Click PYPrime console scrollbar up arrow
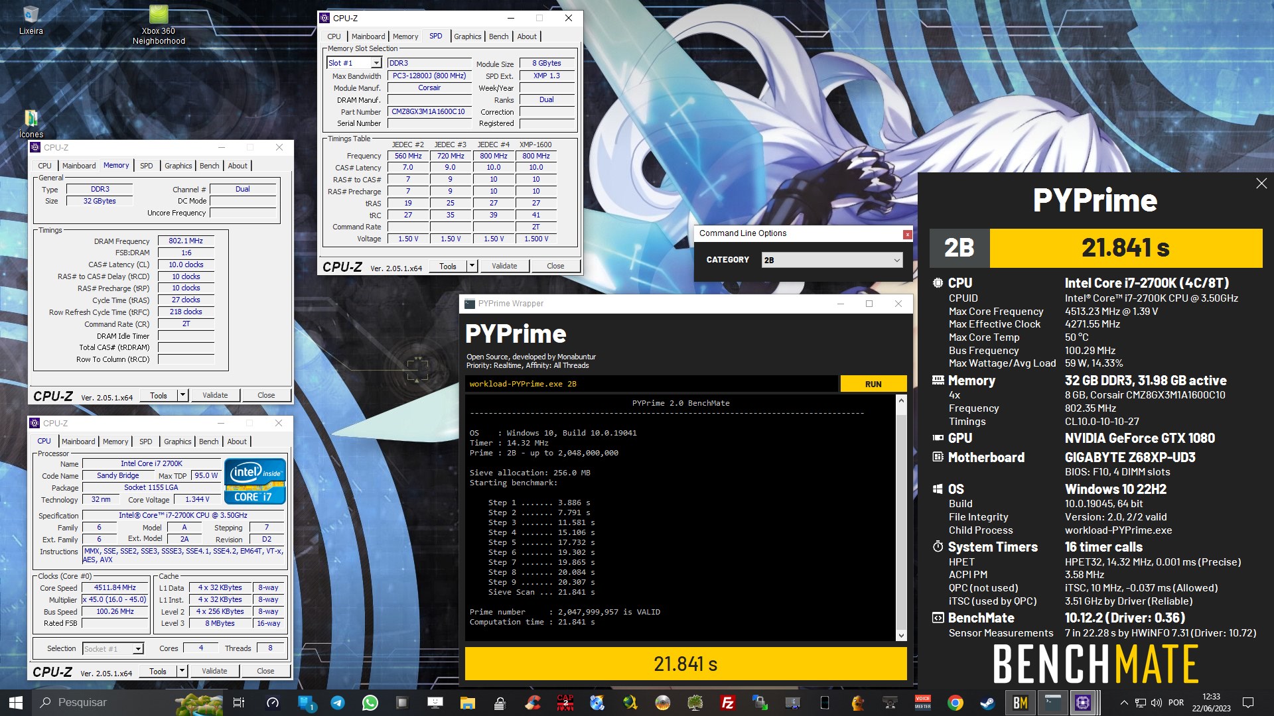This screenshot has width=1274, height=716. point(901,400)
